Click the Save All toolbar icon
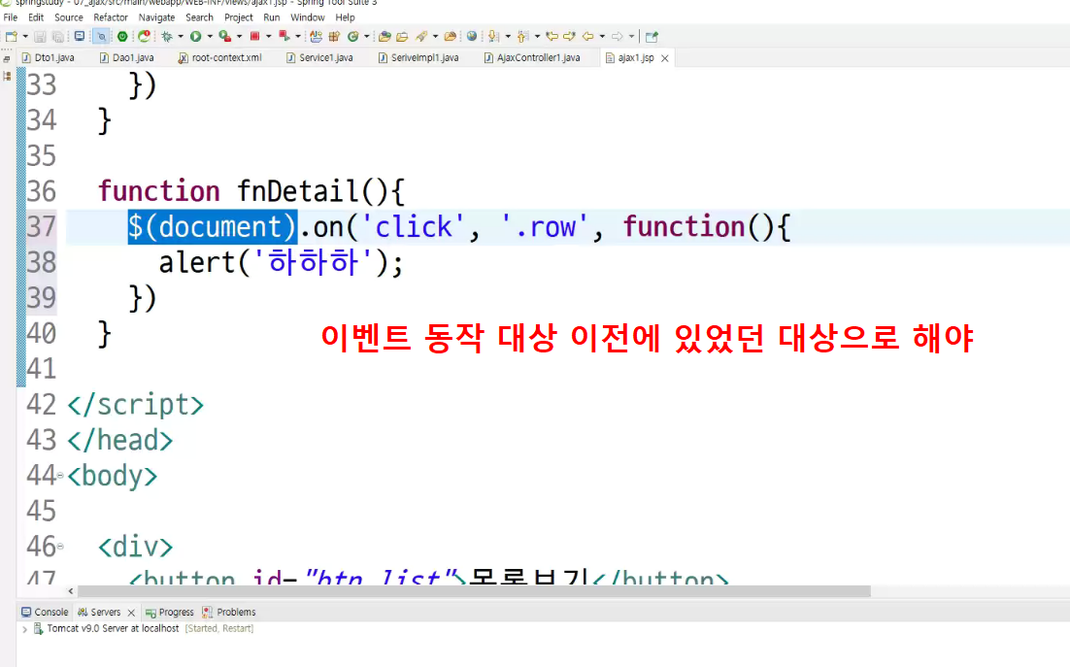Image resolution: width=1070 pixels, height=667 pixels. click(x=58, y=36)
